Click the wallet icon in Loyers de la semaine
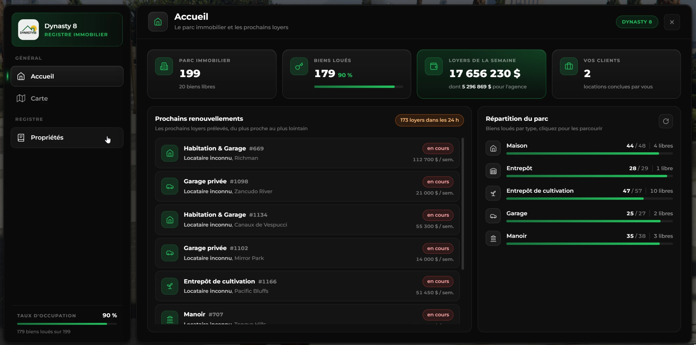This screenshot has width=696, height=345. pyautogui.click(x=434, y=66)
